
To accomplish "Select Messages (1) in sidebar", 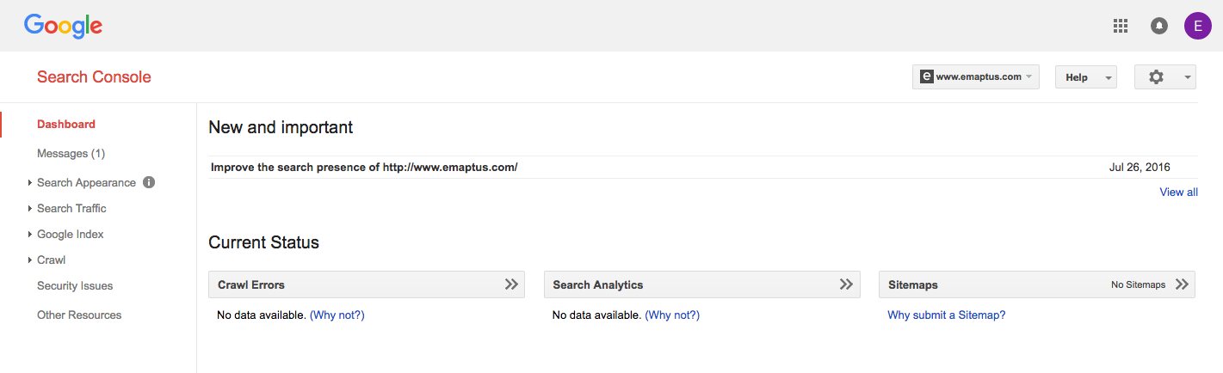I will (71, 153).
